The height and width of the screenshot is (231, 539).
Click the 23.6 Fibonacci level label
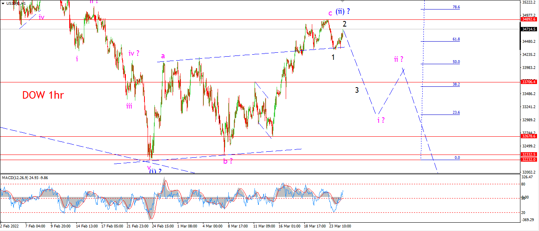click(x=456, y=113)
